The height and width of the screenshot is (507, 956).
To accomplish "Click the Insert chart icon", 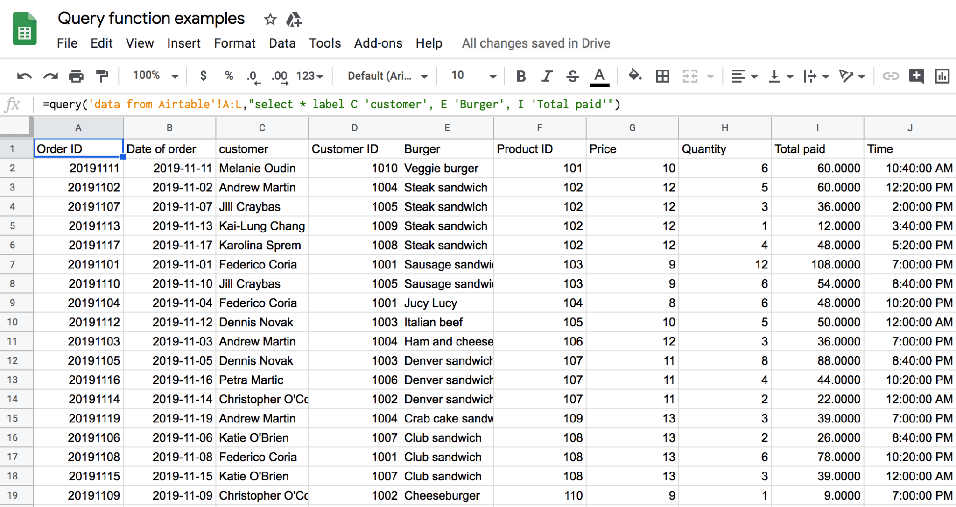I will point(942,76).
